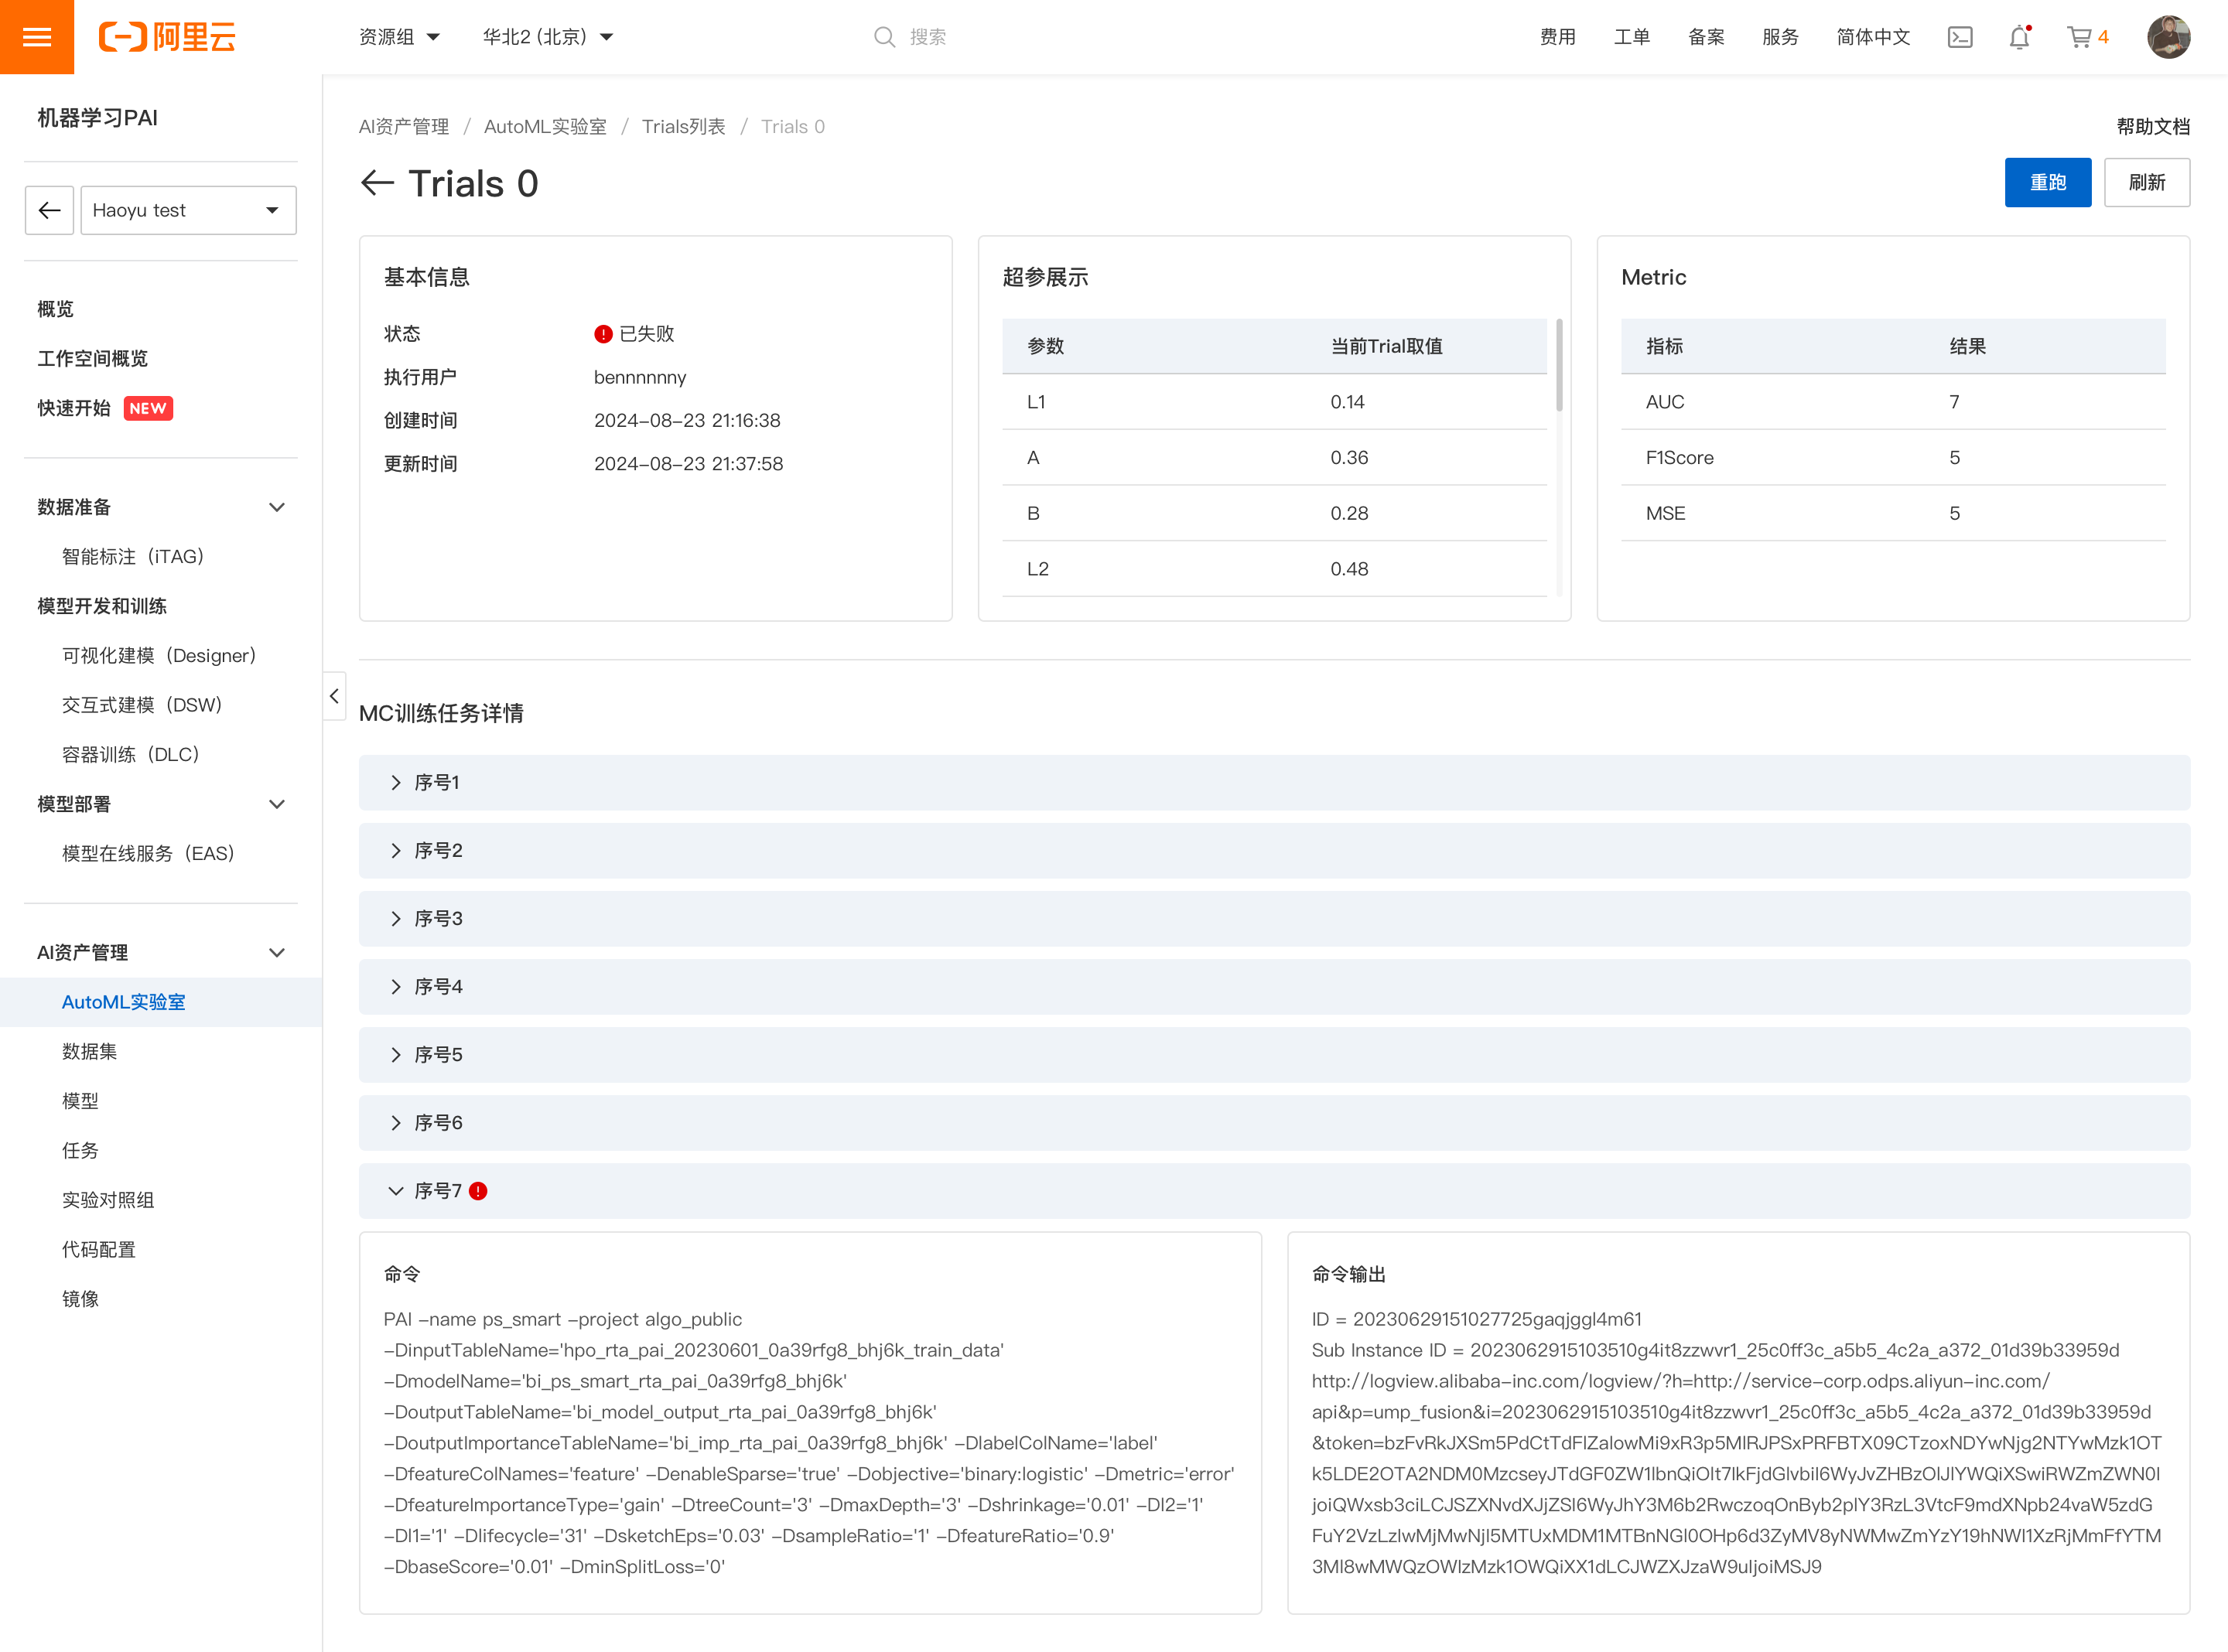Collapse sidebar with the side handle
Image resolution: width=2228 pixels, height=1652 pixels.
coord(334,696)
